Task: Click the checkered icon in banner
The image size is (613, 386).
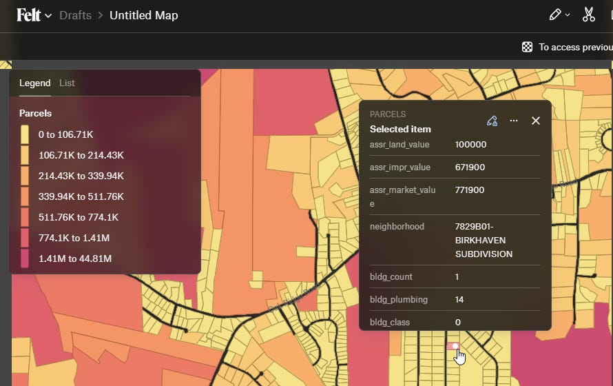Action: pyautogui.click(x=527, y=48)
